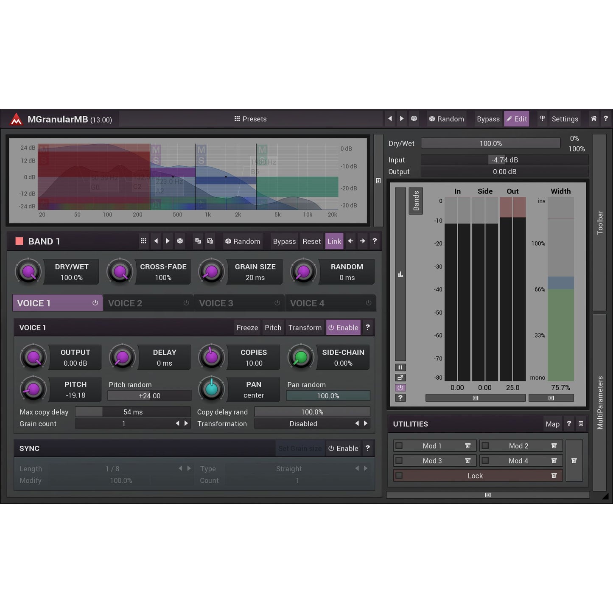The height and width of the screenshot is (613, 613).
Task: Open the Presets menu
Action: click(x=250, y=119)
